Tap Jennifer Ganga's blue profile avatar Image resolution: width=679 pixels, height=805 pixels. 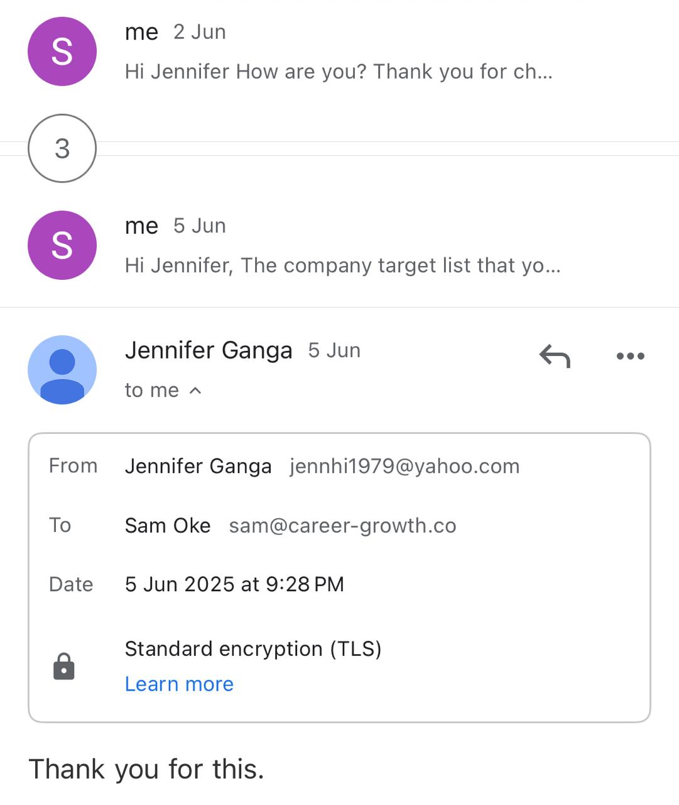click(x=62, y=370)
